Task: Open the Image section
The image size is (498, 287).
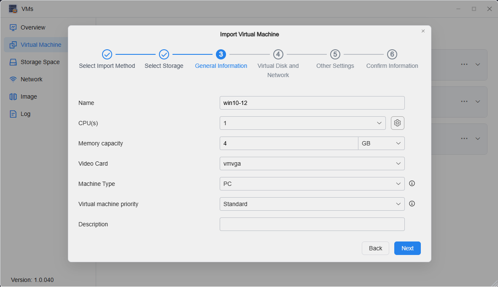Action: [28, 96]
